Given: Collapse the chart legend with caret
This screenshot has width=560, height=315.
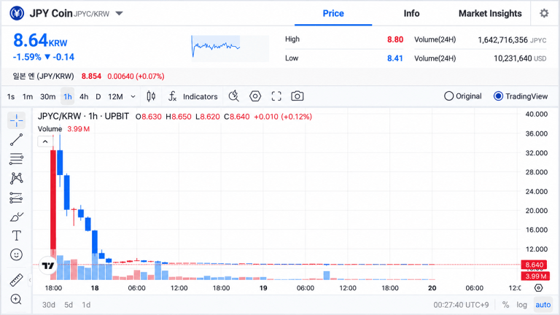Looking at the screenshot, I should [45, 141].
